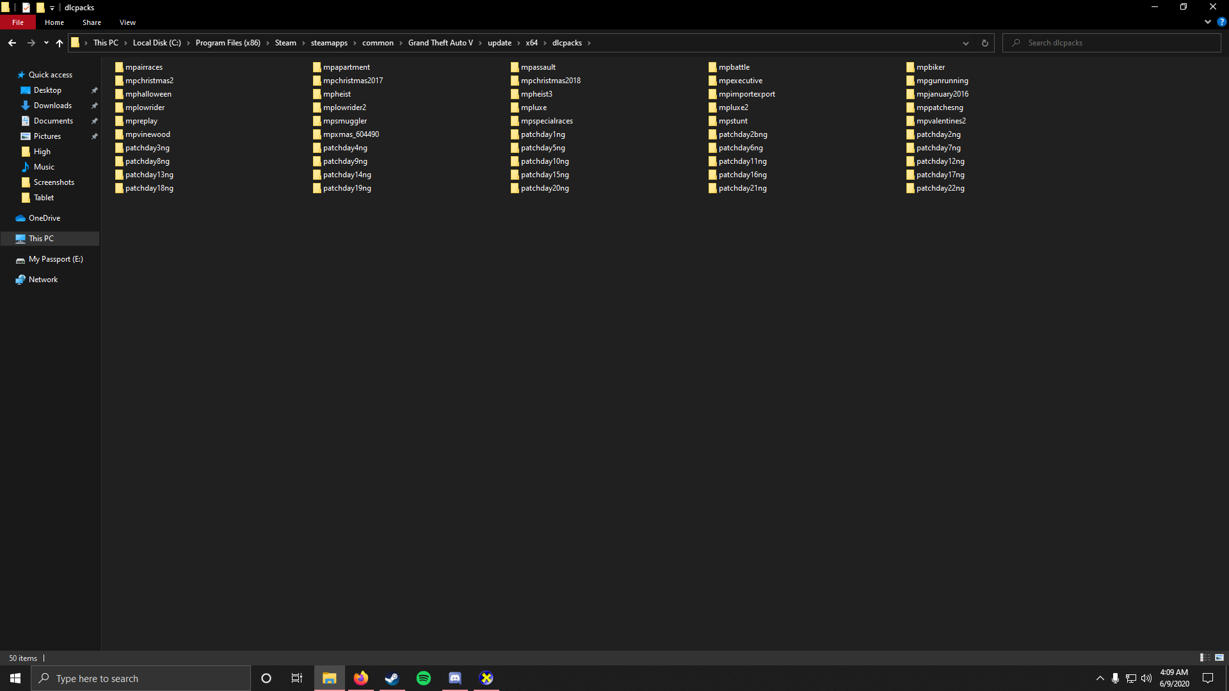Click the Up one level arrow
The width and height of the screenshot is (1229, 691).
[x=60, y=43]
